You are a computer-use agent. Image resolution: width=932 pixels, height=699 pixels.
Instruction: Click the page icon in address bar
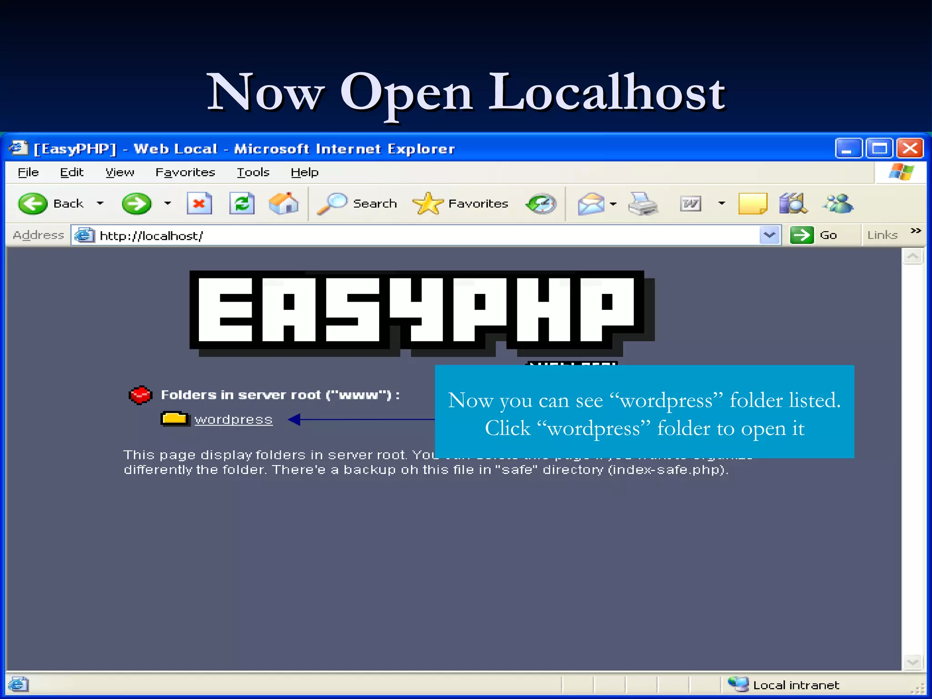pyautogui.click(x=85, y=235)
